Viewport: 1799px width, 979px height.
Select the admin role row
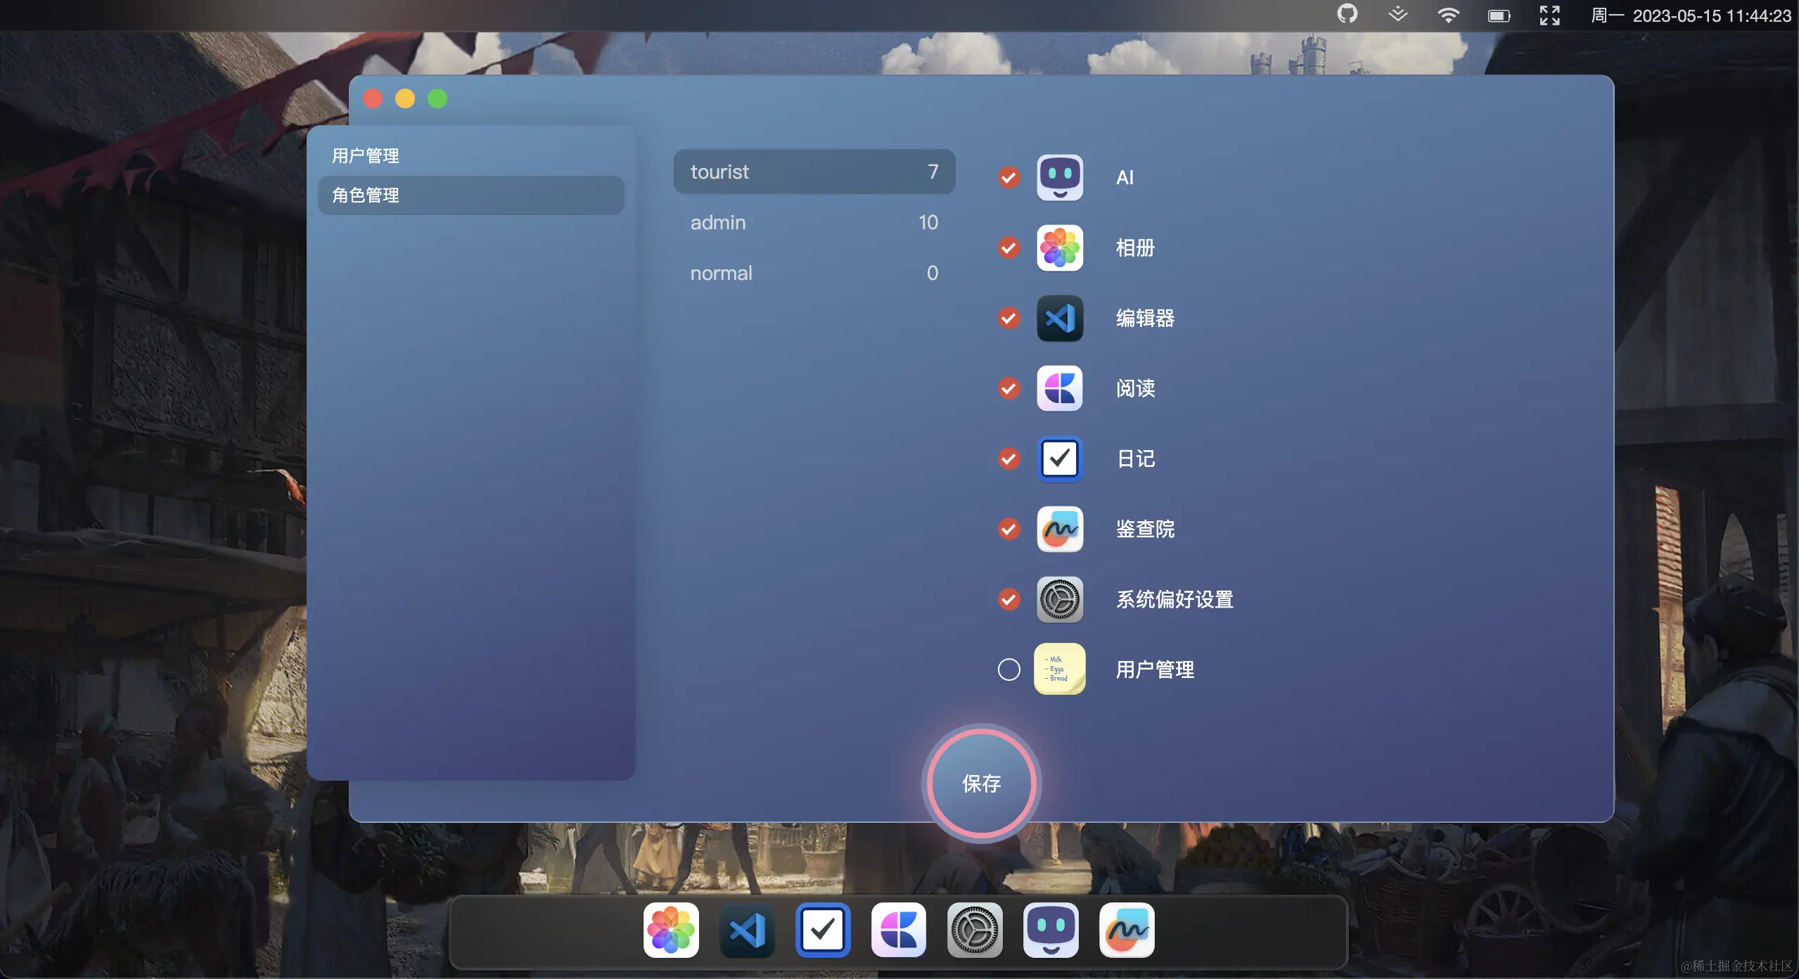(x=814, y=222)
